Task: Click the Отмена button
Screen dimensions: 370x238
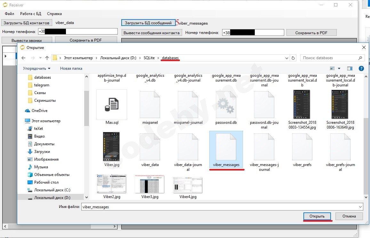Action: coord(349,216)
